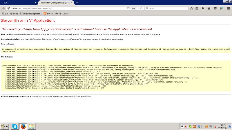Click the "Version Information:" label
The image size is (232, 130).
click(11, 97)
